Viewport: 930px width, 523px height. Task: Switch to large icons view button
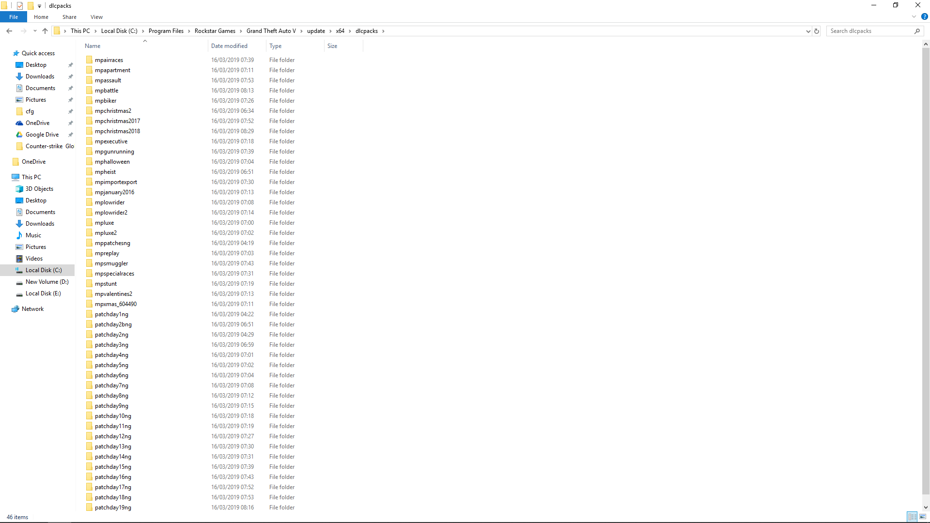coord(923,517)
